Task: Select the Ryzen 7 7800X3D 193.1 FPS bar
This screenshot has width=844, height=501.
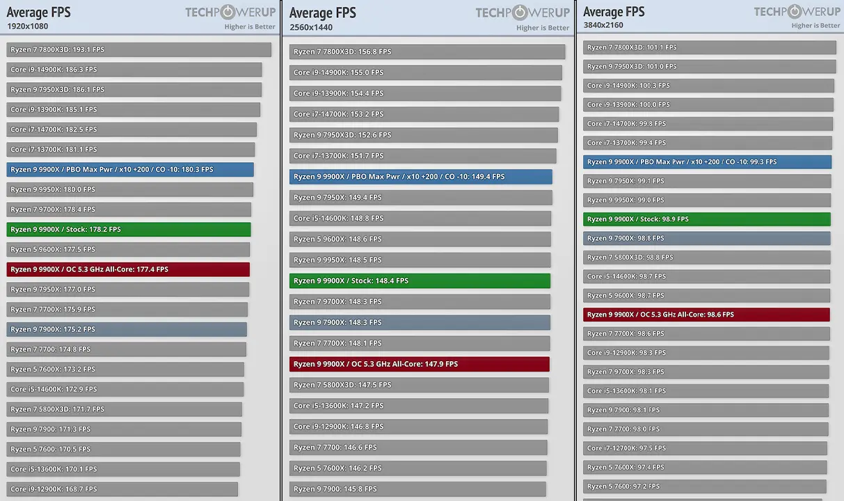Action: pos(138,50)
